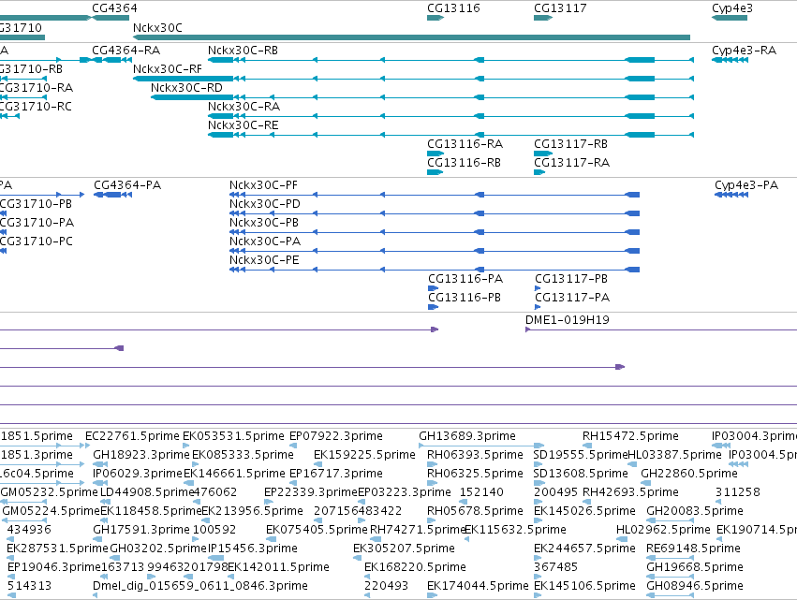
Task: Select EST label EK174044.5prime
Action: pos(478,587)
